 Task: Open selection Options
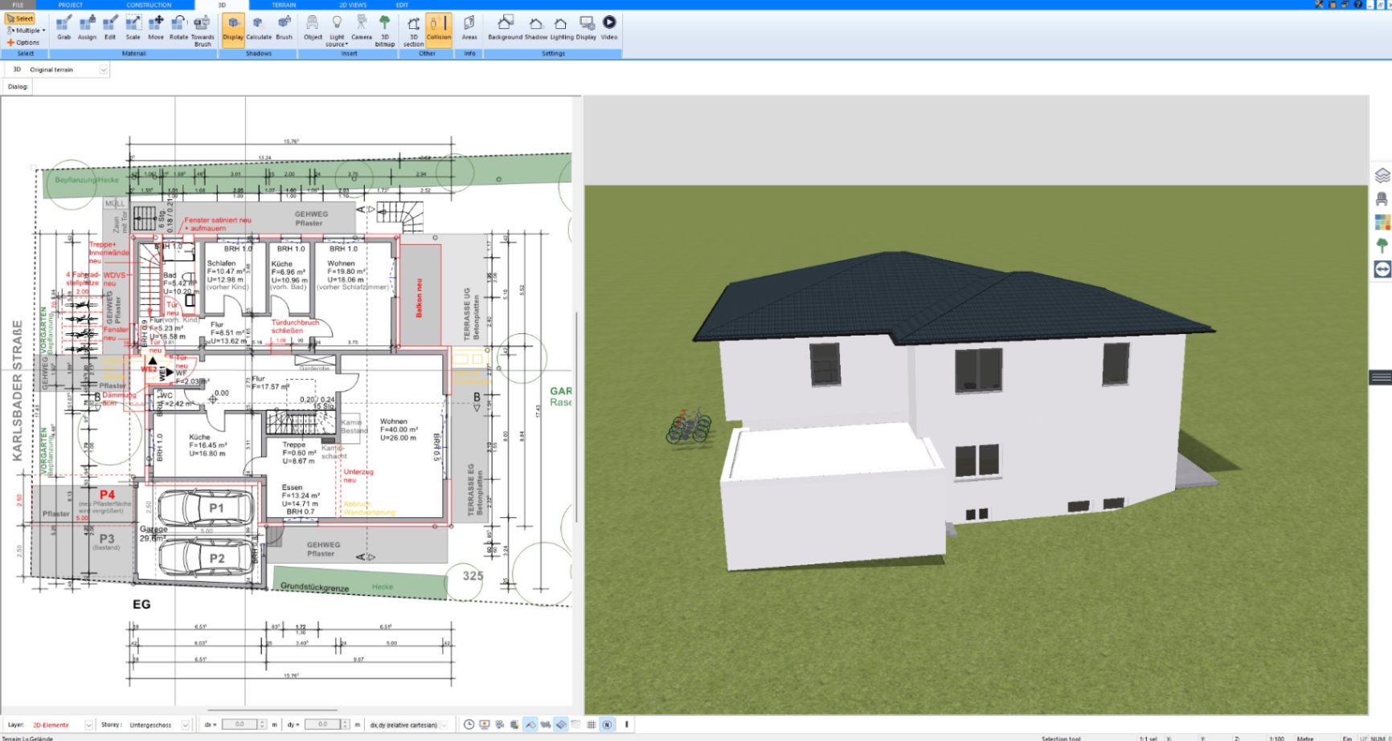pyautogui.click(x=23, y=43)
